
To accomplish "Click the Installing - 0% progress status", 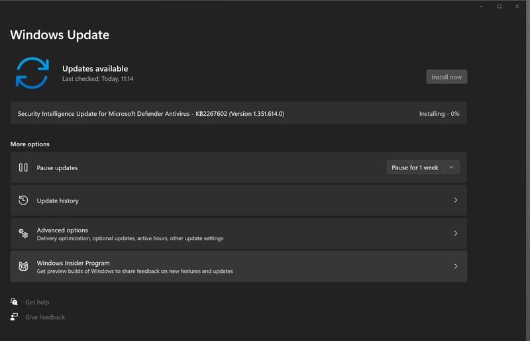I will coord(439,114).
